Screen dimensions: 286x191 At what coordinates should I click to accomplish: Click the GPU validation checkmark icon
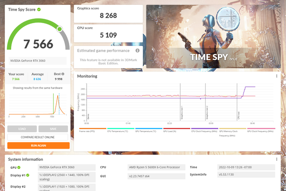coord(19,167)
